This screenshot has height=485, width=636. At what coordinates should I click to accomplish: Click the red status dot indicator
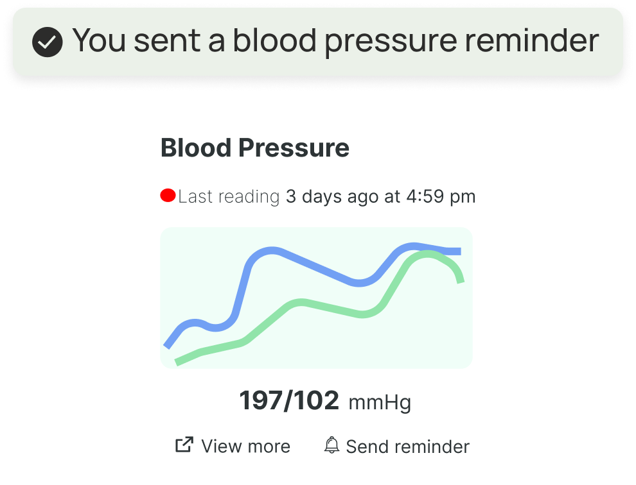click(168, 196)
